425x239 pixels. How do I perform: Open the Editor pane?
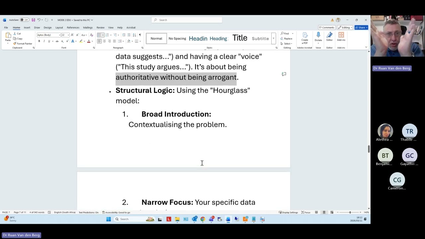click(x=329, y=37)
